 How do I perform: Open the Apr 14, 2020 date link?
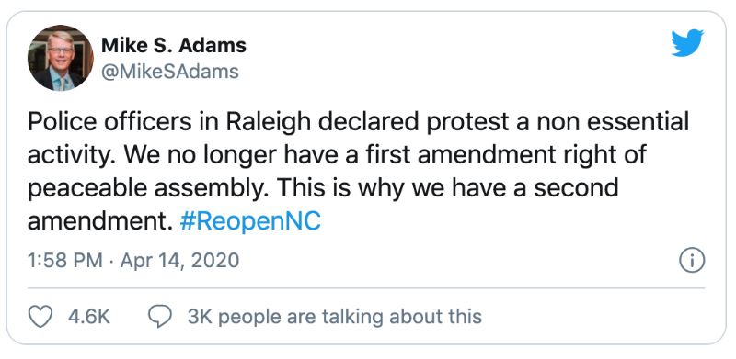click(x=179, y=260)
